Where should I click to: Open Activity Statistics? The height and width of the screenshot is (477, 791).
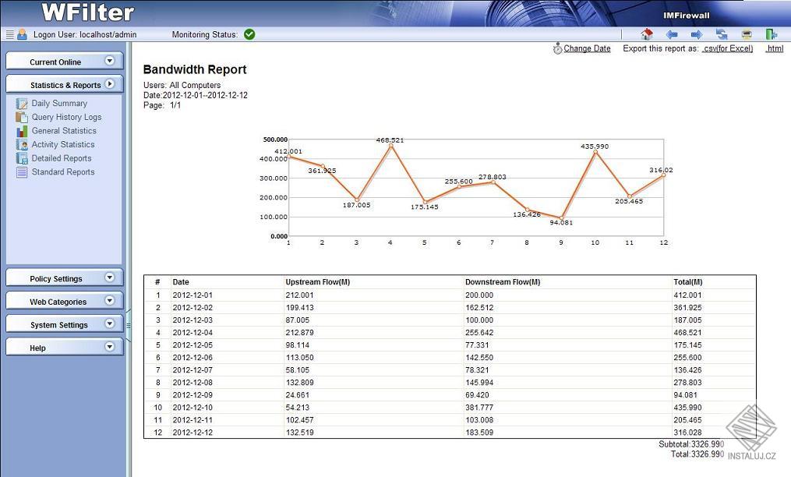pyautogui.click(x=63, y=144)
